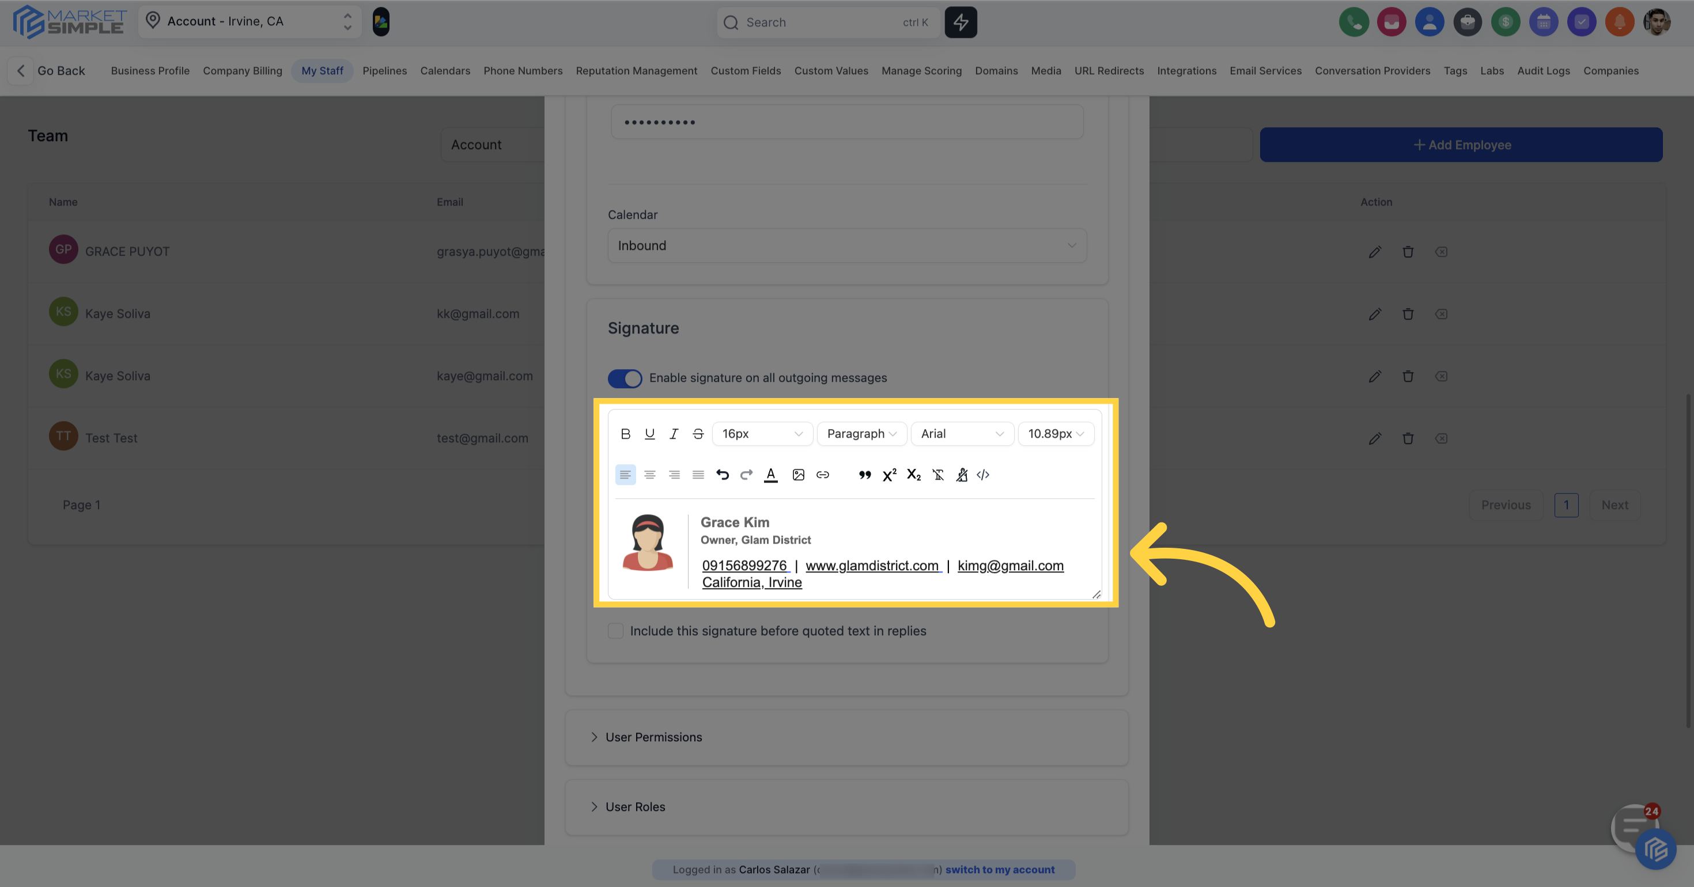This screenshot has width=1694, height=887.
Task: Switch to the Pipelines tab
Action: point(384,71)
